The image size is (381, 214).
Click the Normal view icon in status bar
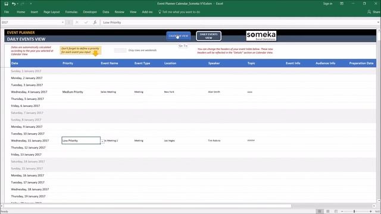[320, 212]
